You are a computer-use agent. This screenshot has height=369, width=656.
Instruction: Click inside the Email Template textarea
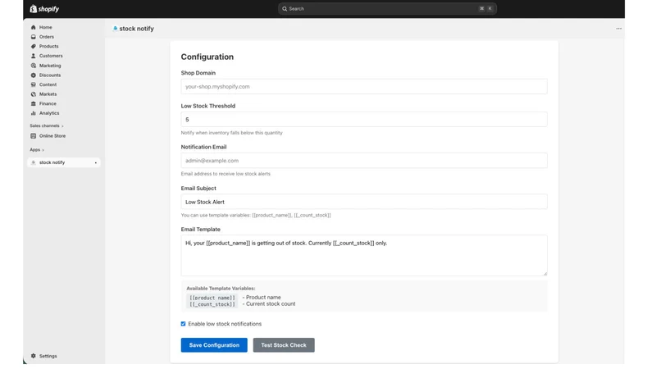[364, 256]
